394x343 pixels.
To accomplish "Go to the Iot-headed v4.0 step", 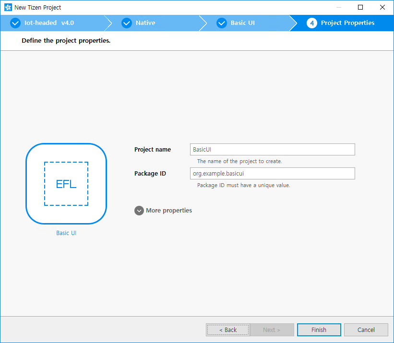I will [x=49, y=23].
